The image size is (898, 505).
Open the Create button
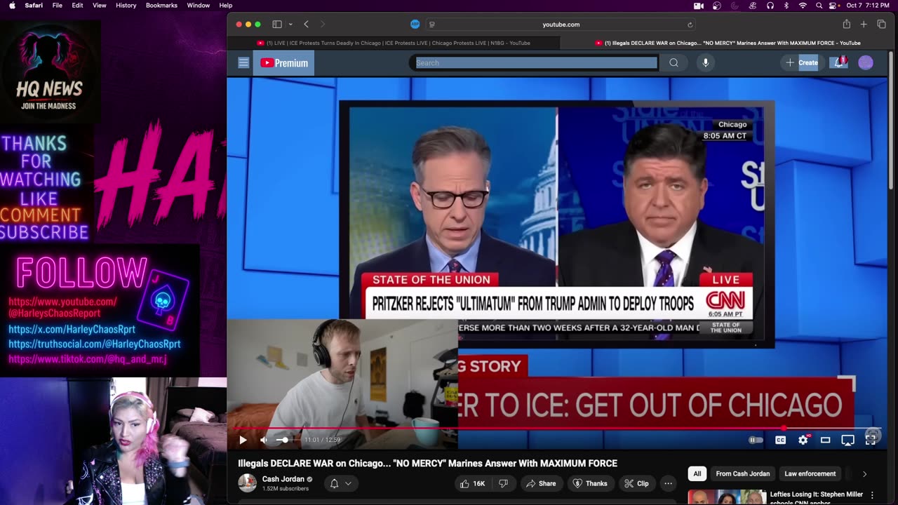coord(801,62)
